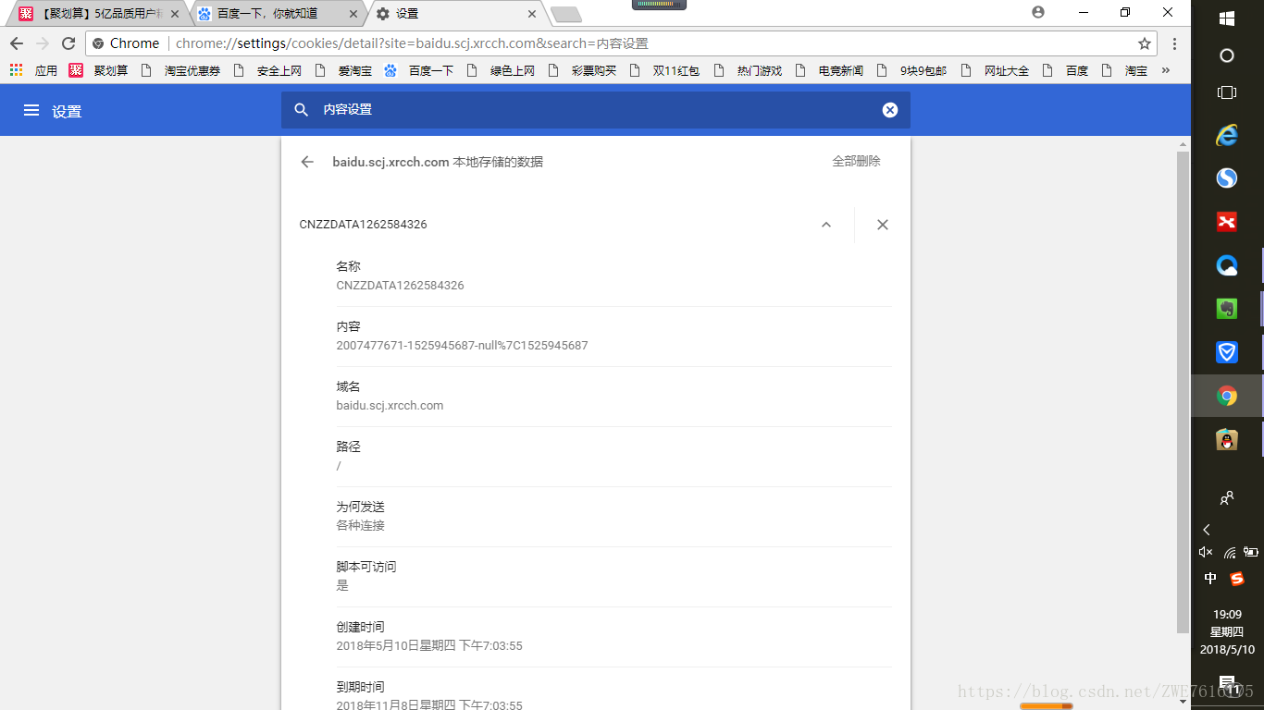This screenshot has width=1264, height=710.
Task: Bookmark this page with the star
Action: (x=1145, y=43)
